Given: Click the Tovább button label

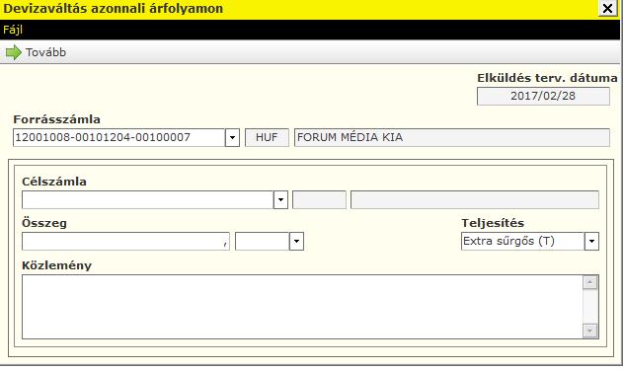Looking at the screenshot, I should pos(45,52).
